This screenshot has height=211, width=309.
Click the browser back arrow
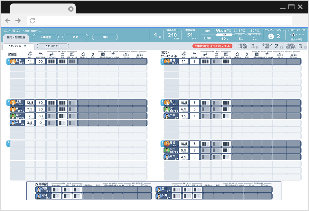point(8,21)
